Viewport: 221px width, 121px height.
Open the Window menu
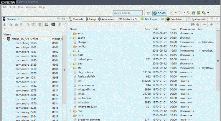click(31, 7)
